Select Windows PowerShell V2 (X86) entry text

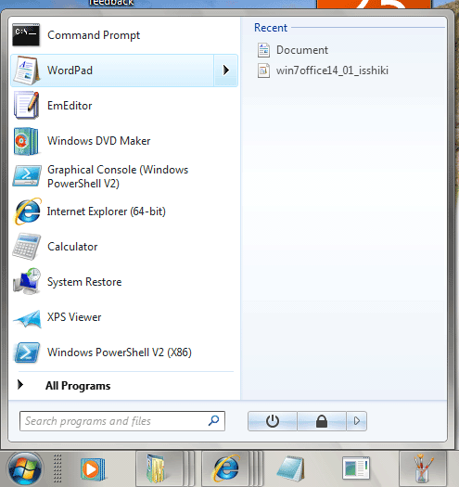(x=120, y=352)
